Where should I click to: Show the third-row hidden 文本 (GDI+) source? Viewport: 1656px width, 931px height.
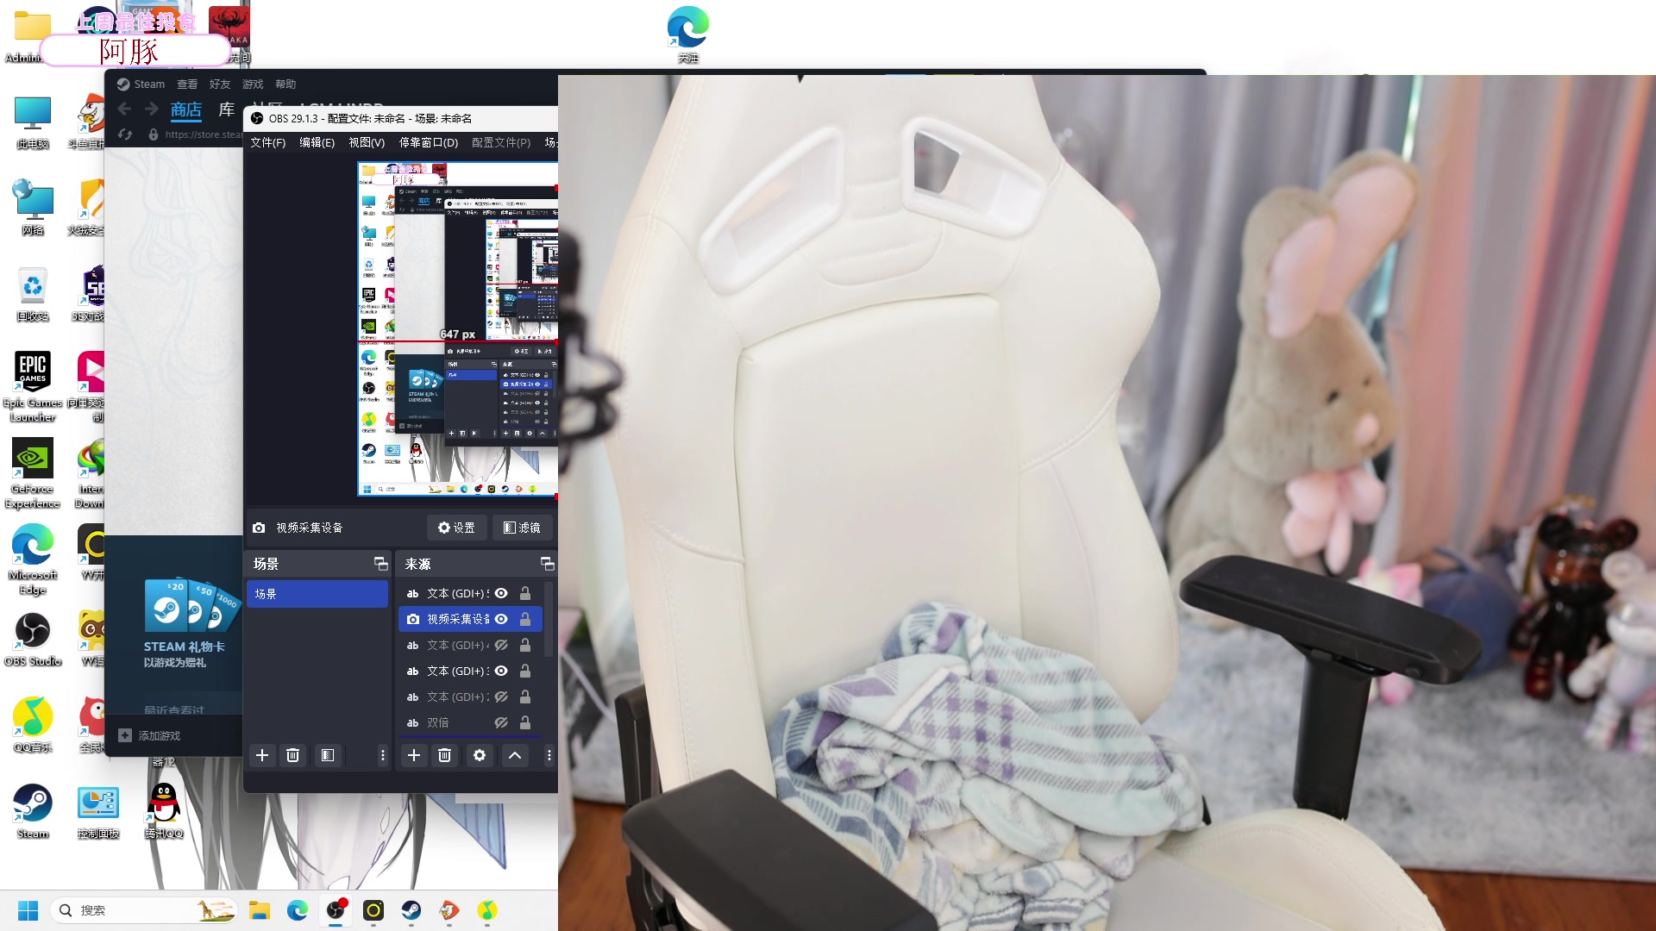coord(501,645)
